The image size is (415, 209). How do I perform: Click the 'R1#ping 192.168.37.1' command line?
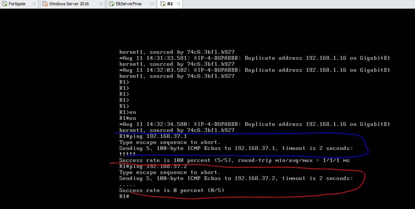tap(153, 136)
